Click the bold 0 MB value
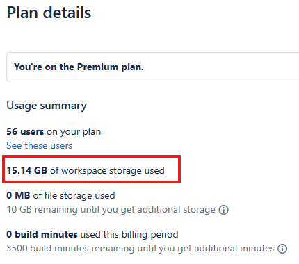Screen dimensions: 299x264 18,195
